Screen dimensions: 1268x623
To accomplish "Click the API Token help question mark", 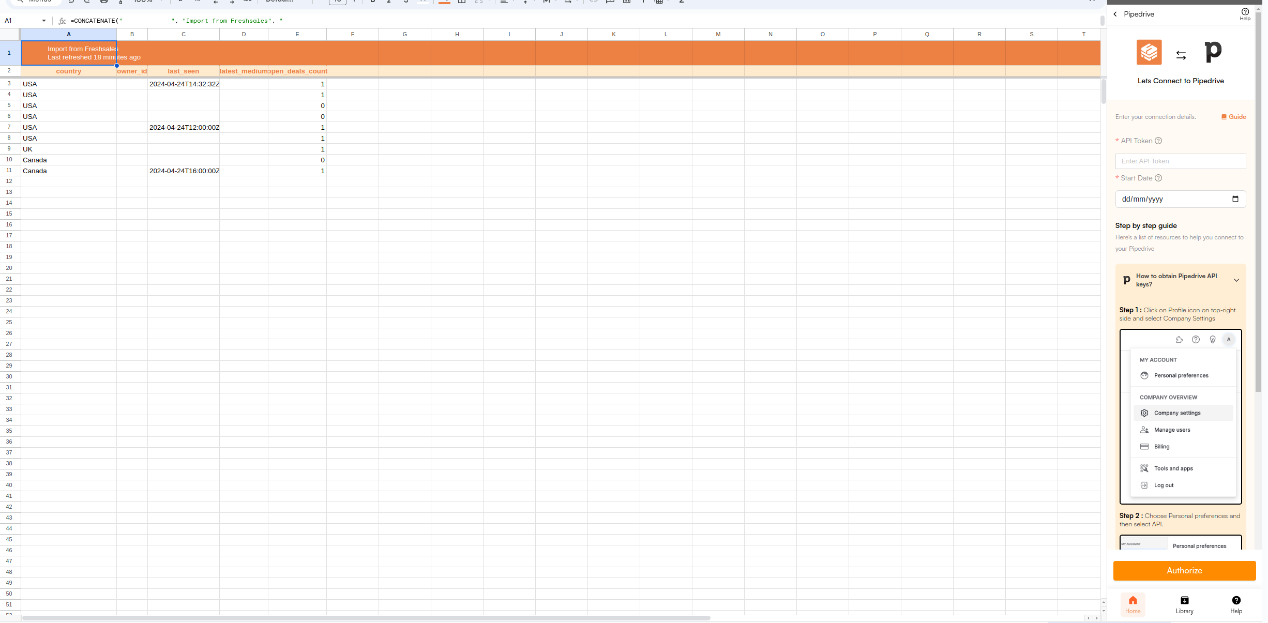I will tap(1158, 141).
